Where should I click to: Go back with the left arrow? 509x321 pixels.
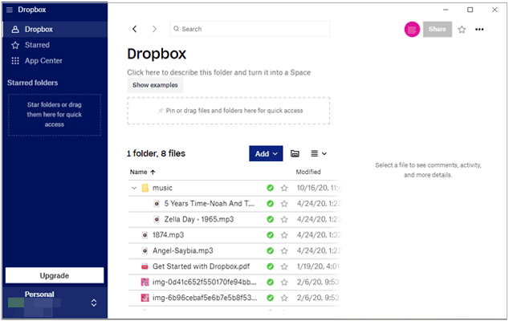pos(135,29)
